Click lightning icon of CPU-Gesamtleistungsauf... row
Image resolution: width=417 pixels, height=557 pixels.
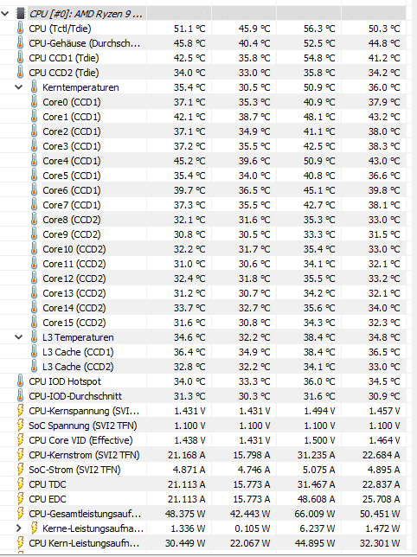[x=20, y=514]
